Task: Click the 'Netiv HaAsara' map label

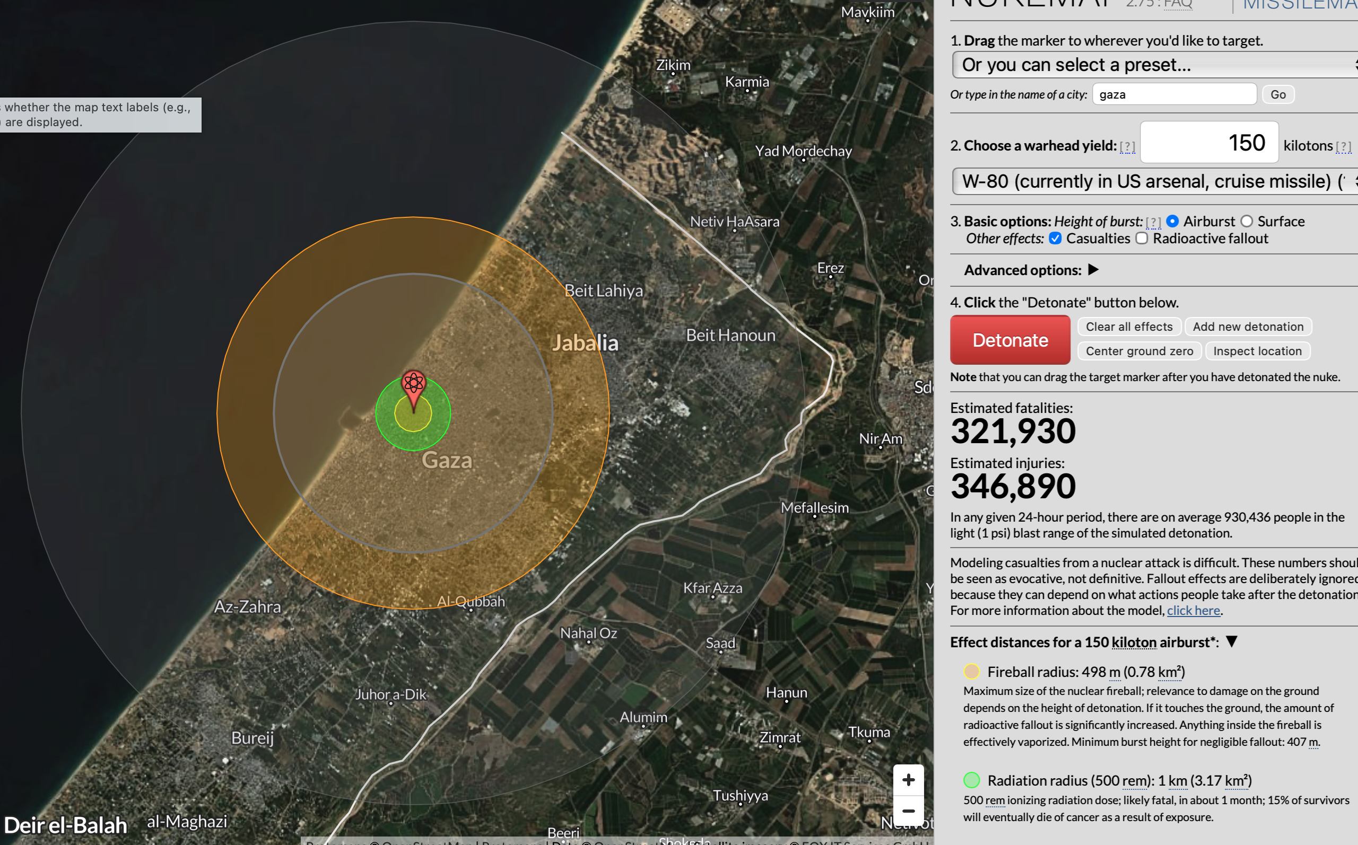Action: 735,221
